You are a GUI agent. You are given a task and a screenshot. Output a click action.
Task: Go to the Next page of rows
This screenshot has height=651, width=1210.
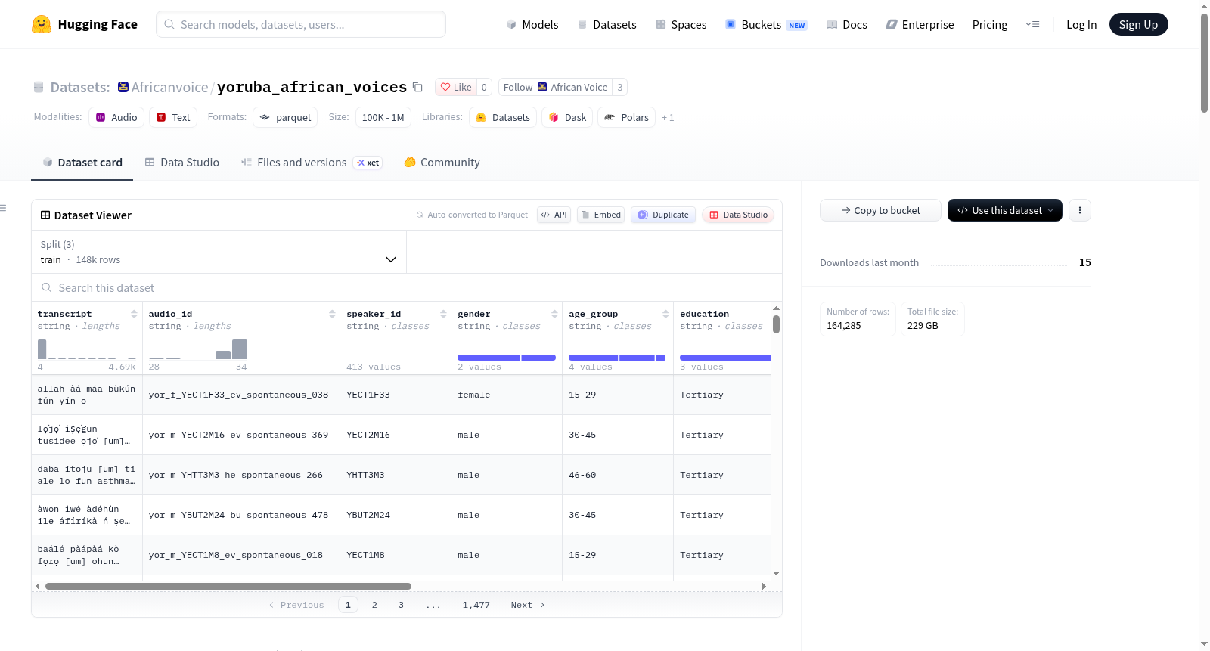(x=528, y=605)
